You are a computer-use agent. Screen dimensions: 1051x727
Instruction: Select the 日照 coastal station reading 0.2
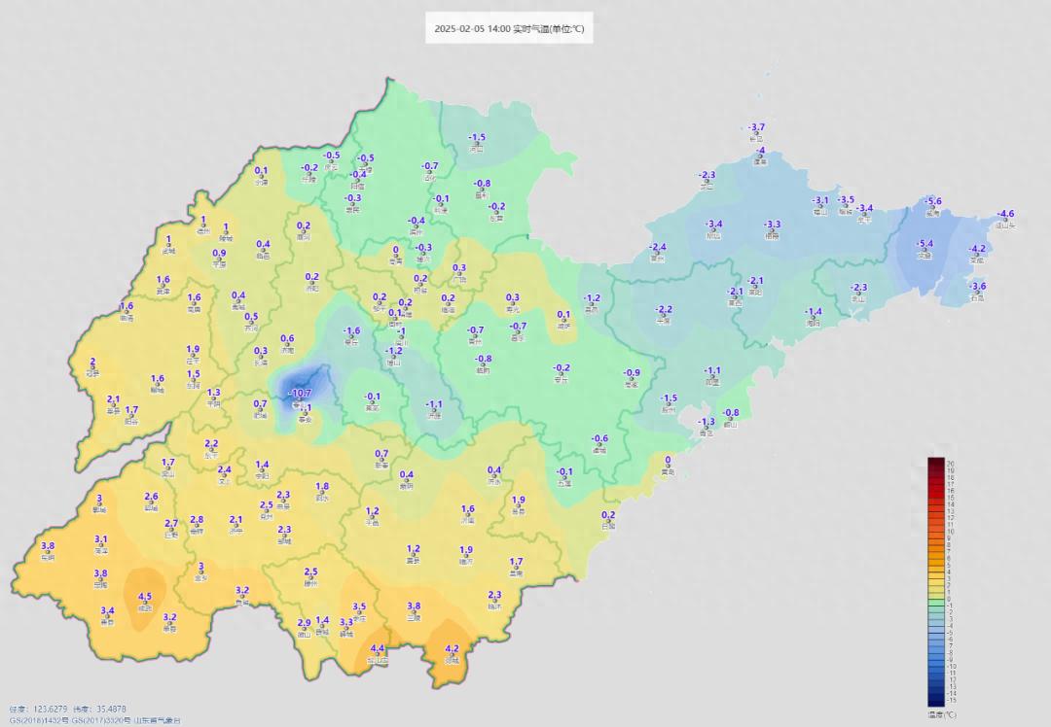click(608, 523)
